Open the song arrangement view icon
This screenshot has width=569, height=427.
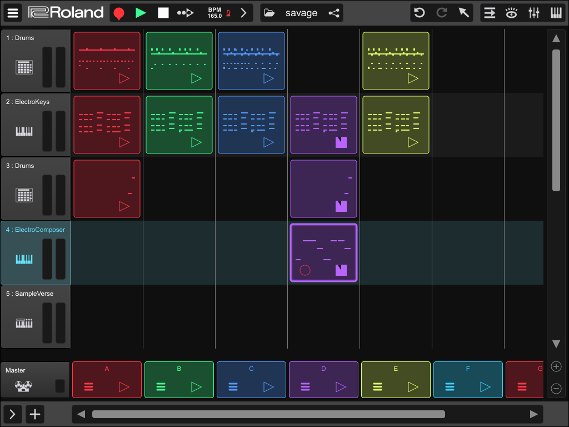point(490,13)
